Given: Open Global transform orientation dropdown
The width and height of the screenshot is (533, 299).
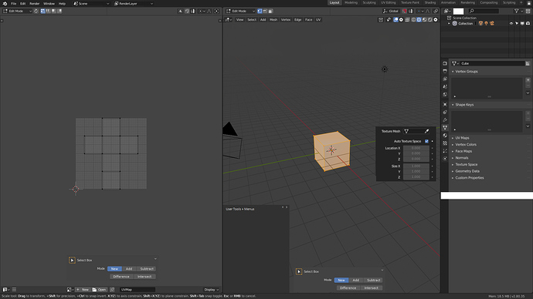Looking at the screenshot, I should pyautogui.click(x=391, y=11).
